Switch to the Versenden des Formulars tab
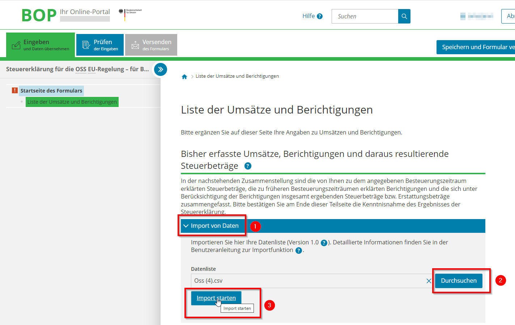This screenshot has width=515, height=325. click(151, 45)
